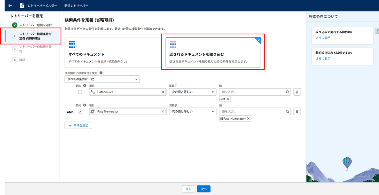
Task: Open the operator dropdown for the Data Source row
Action: [x=192, y=92]
